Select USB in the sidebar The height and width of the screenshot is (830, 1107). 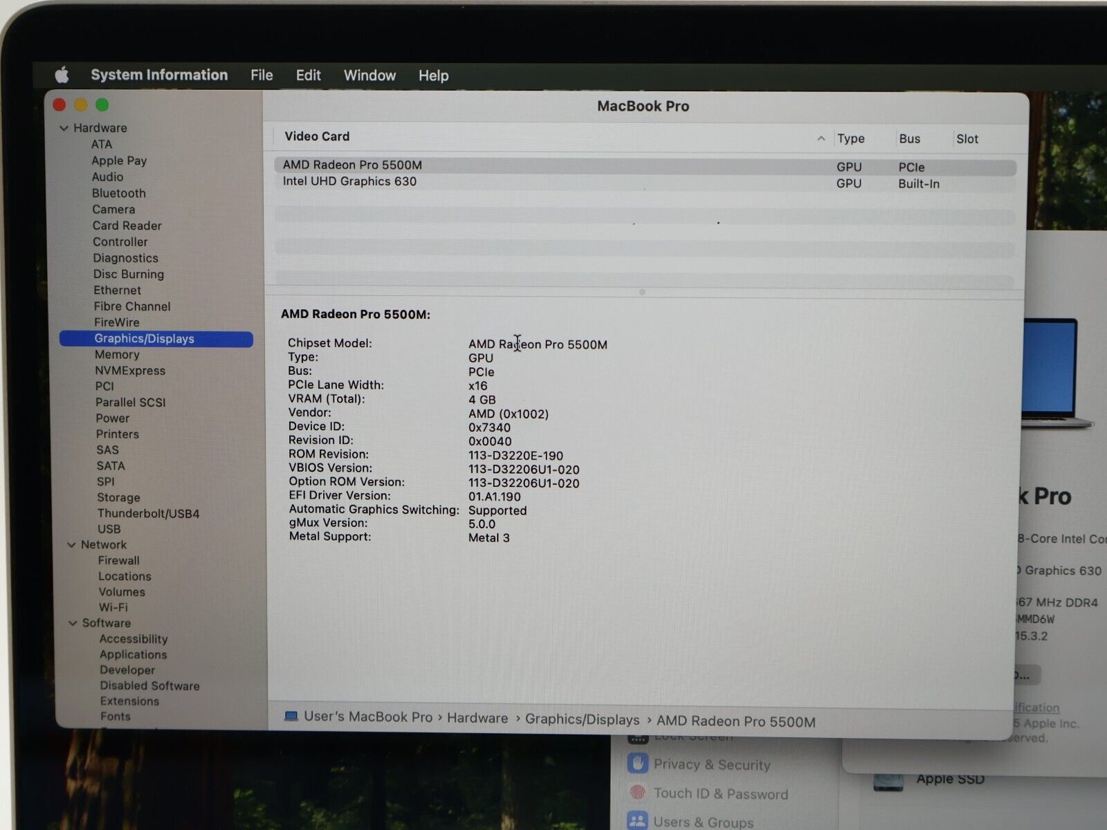(109, 529)
